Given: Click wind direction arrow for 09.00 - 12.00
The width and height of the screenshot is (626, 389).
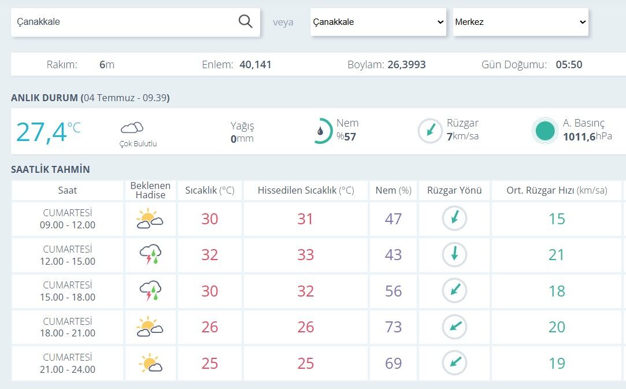Looking at the screenshot, I should [454, 218].
